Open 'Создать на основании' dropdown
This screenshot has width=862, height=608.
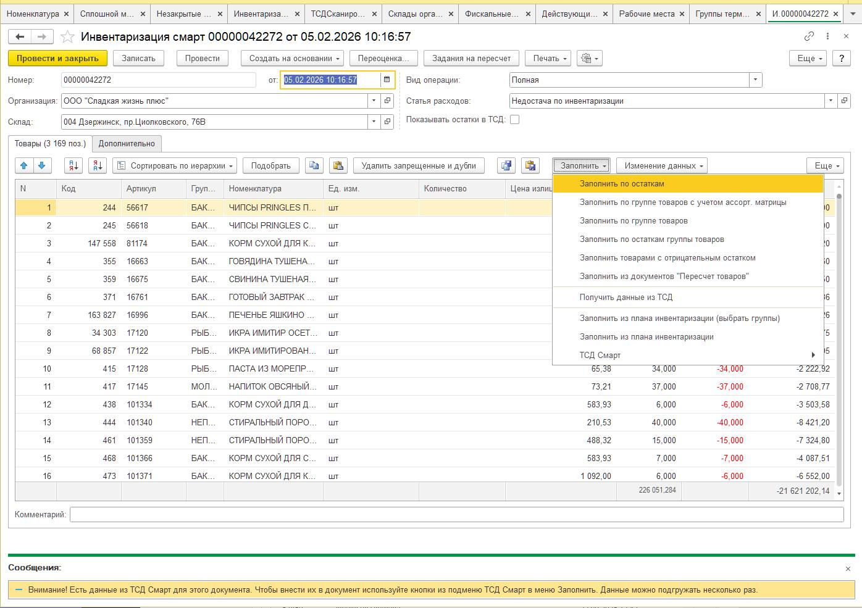pos(295,58)
